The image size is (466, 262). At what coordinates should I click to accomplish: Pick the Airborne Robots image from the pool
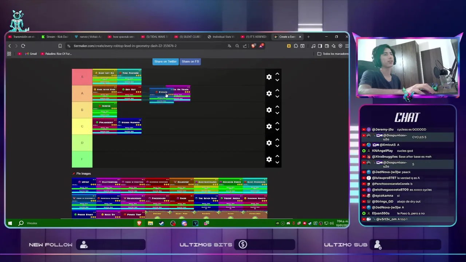(x=255, y=202)
